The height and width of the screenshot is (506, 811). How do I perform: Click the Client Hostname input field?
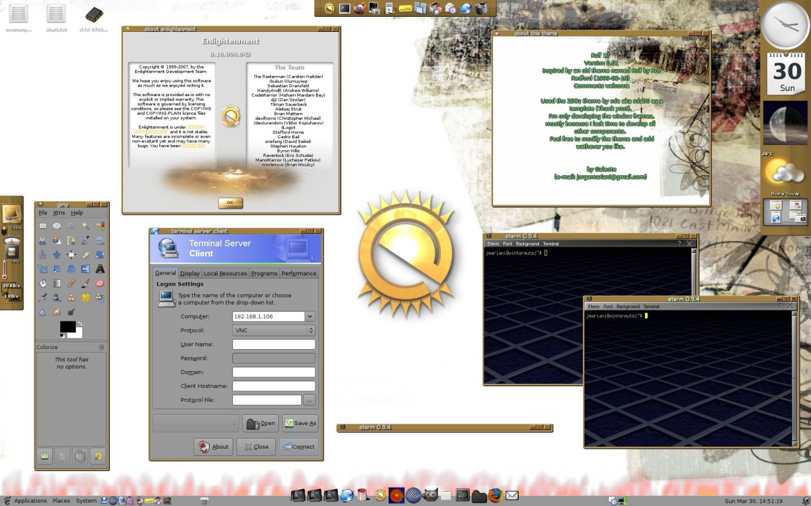(x=274, y=386)
